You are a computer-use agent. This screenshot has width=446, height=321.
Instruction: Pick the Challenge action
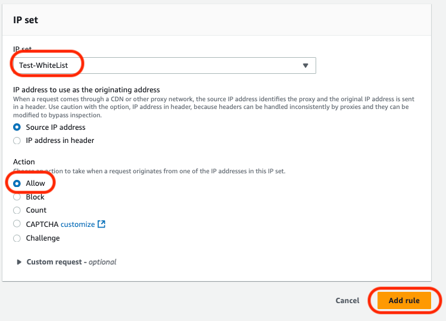coord(17,238)
